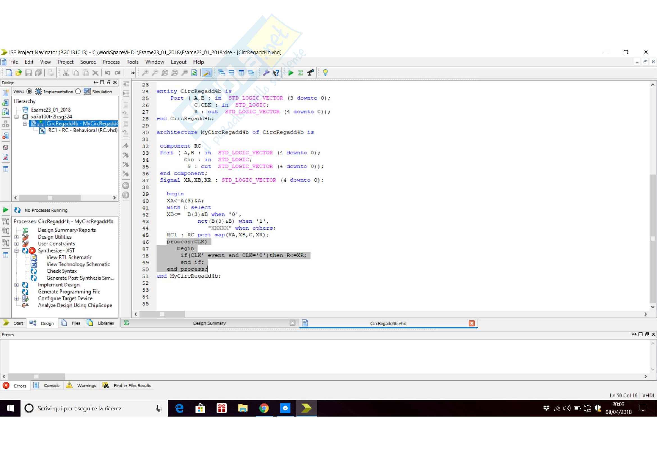Image resolution: width=657 pixels, height=464 pixels.
Task: Click the code editor horizontal scrollbar thumb
Action: (x=162, y=314)
